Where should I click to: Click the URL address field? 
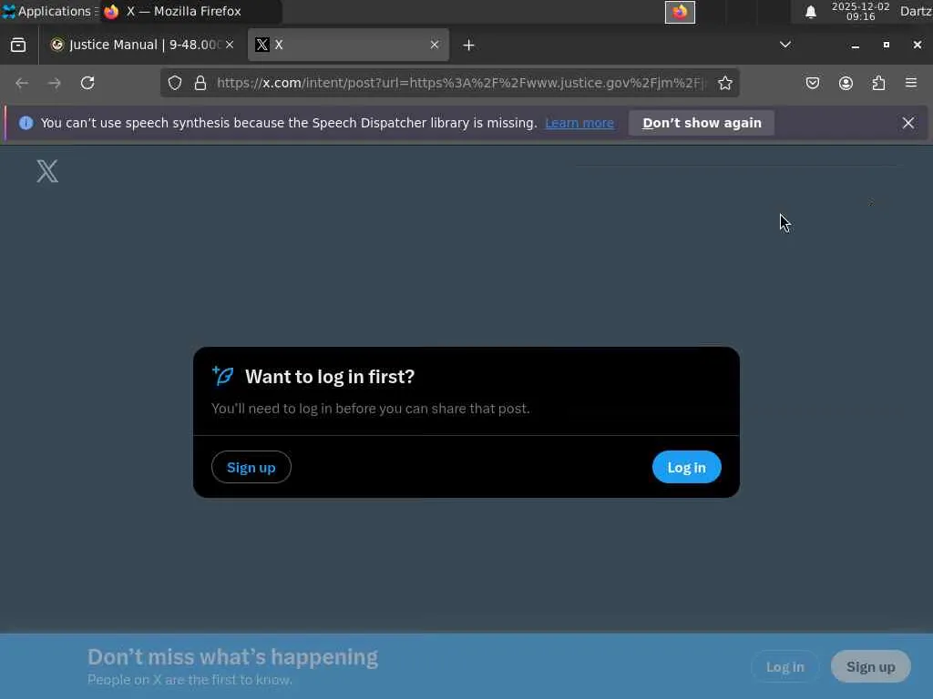pos(461,83)
